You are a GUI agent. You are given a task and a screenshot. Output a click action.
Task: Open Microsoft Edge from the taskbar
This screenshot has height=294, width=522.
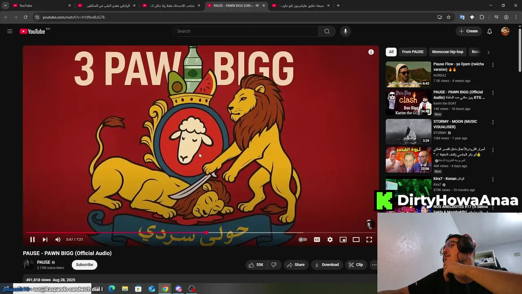pyautogui.click(x=112, y=289)
